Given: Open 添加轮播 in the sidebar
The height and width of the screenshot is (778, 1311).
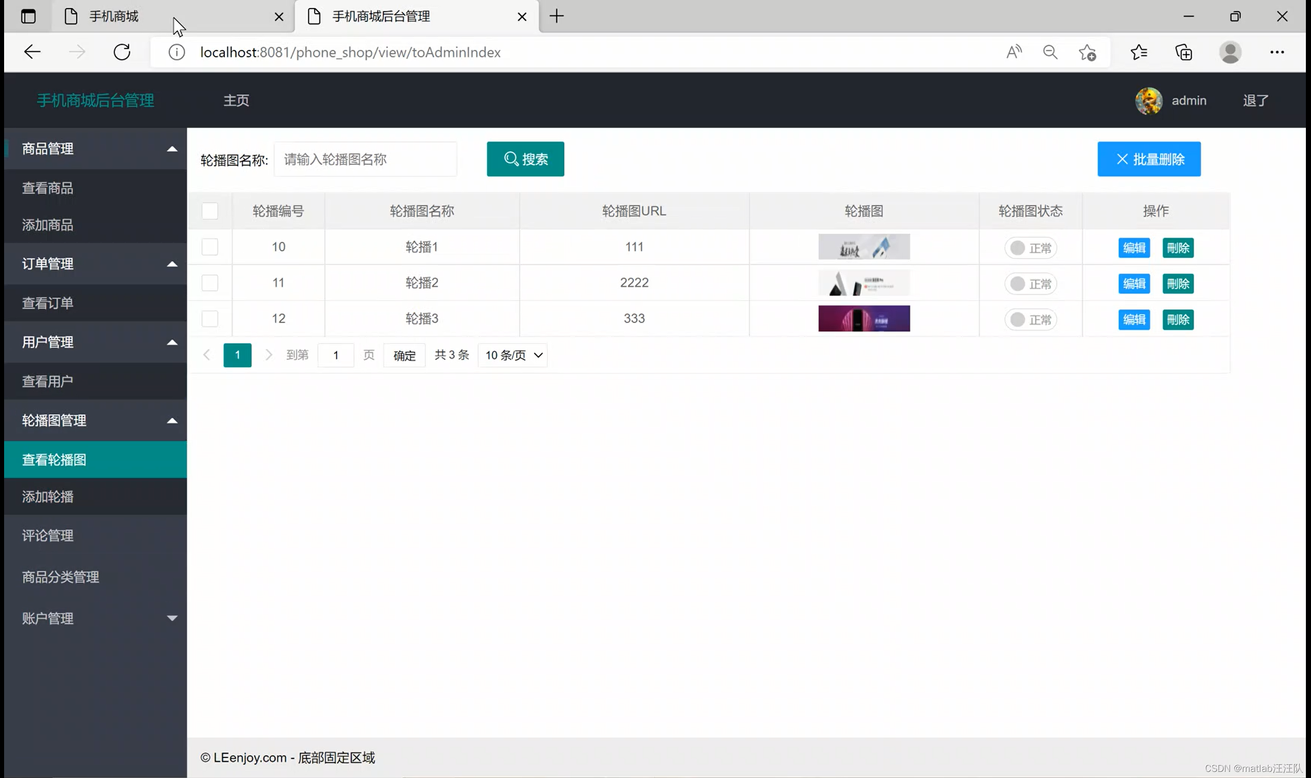Looking at the screenshot, I should pos(48,496).
